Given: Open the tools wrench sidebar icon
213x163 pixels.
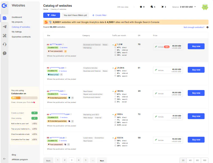Looking at the screenshot, I should click(x=4, y=36).
